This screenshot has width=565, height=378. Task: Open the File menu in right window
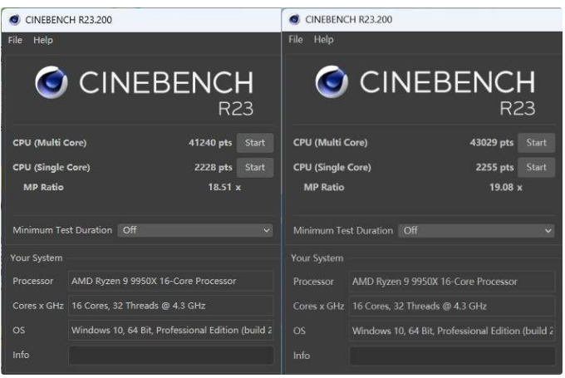tap(296, 40)
